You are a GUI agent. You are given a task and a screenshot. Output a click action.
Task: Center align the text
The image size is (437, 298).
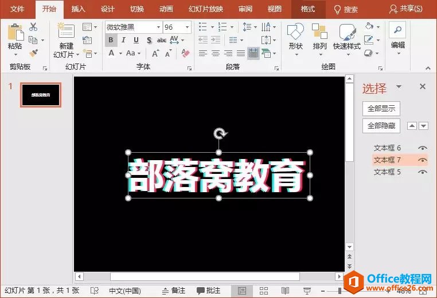[x=216, y=53]
